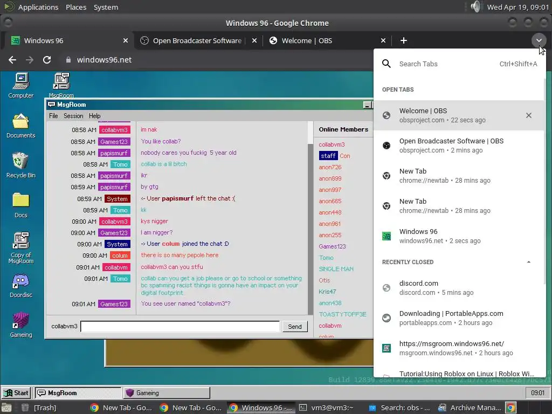Click the staff badge in Online Members
Screen dimensions: 552x414
[x=328, y=156]
